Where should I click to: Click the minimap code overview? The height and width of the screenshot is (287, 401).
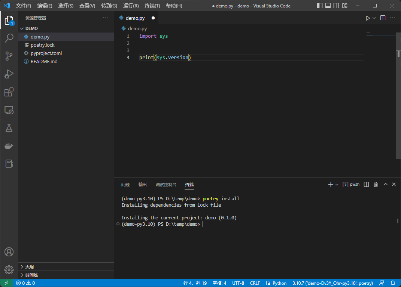pyautogui.click(x=381, y=34)
